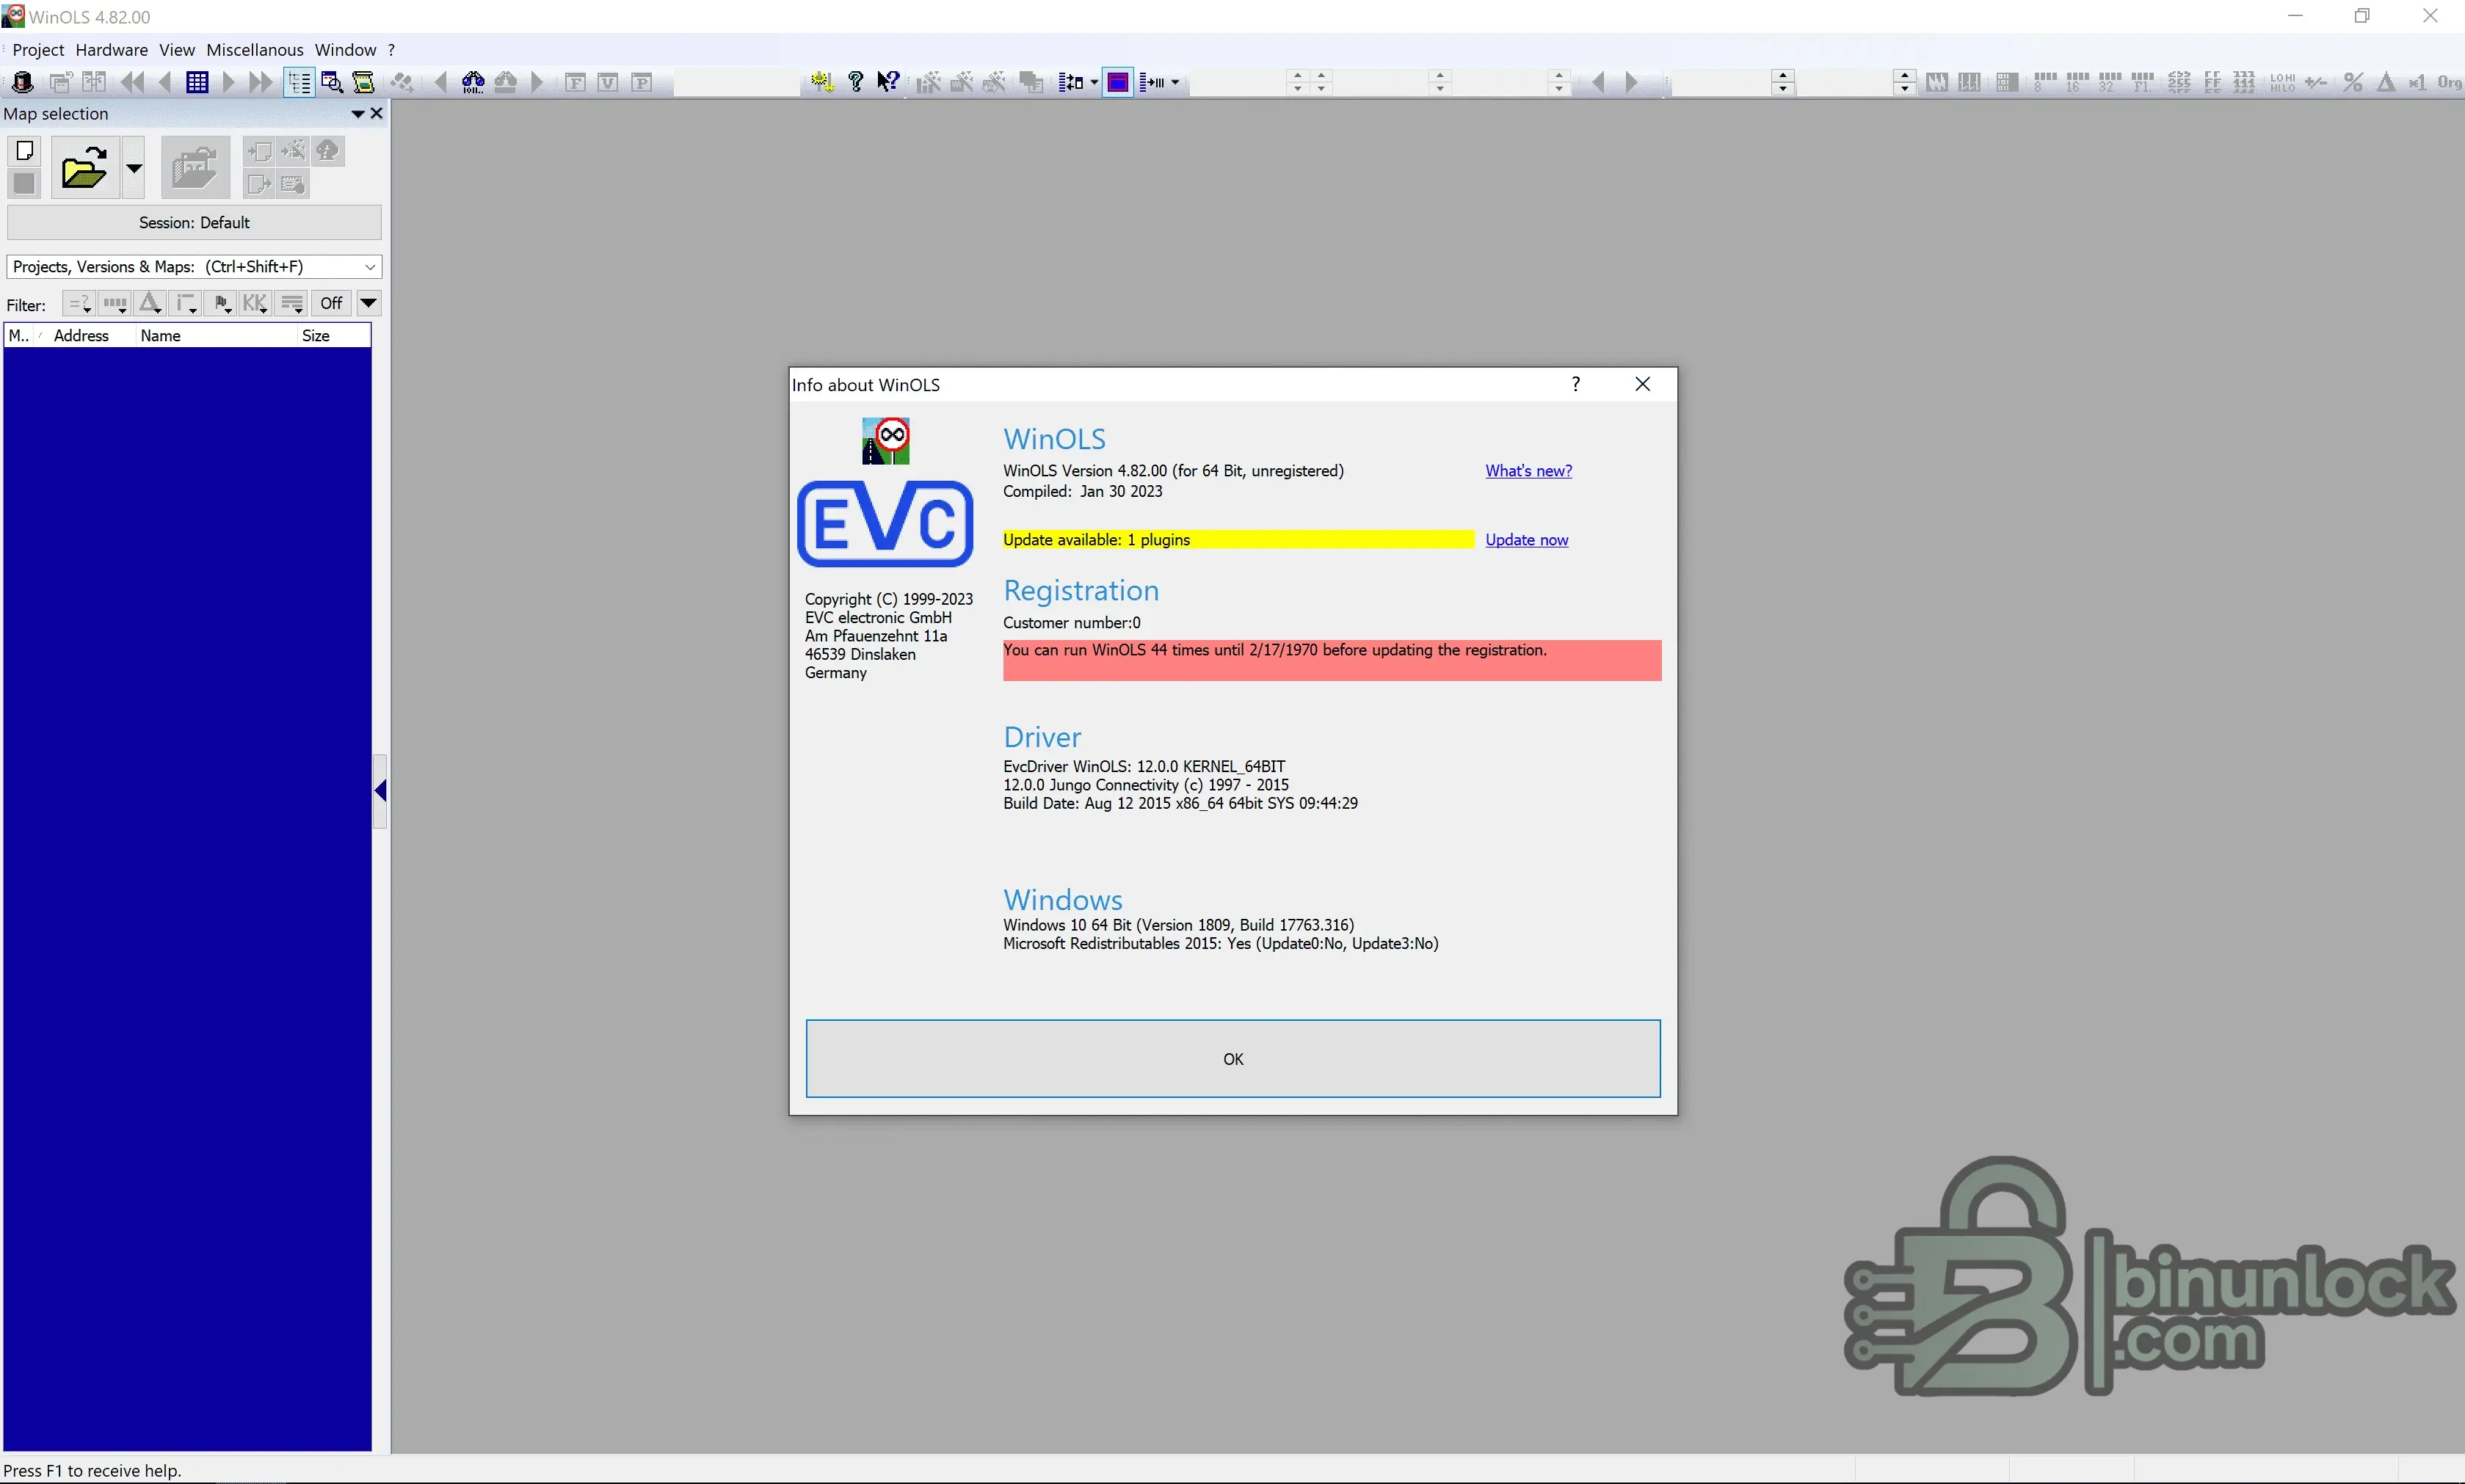Click the WinOLS title bar app icon

tap(13, 16)
